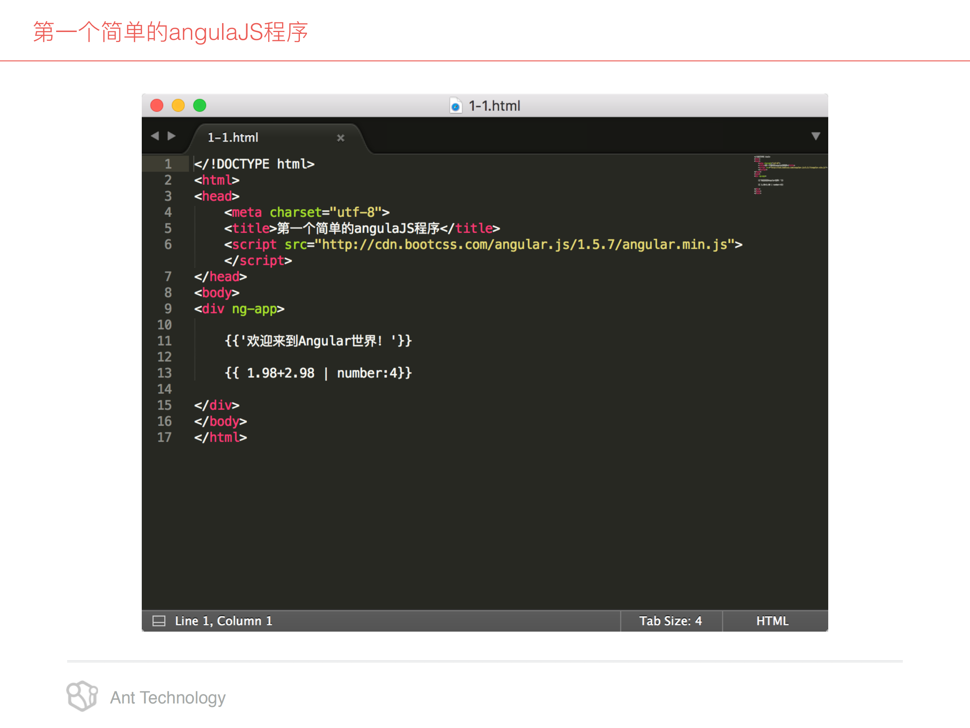Viewport: 970px width, 728px height.
Task: Click line number 6 to select the script line
Action: (x=168, y=244)
